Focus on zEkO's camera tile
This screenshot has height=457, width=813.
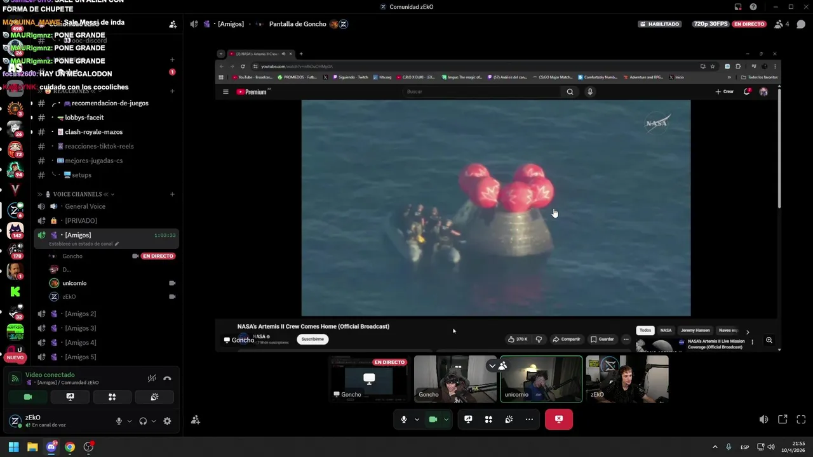(x=627, y=379)
